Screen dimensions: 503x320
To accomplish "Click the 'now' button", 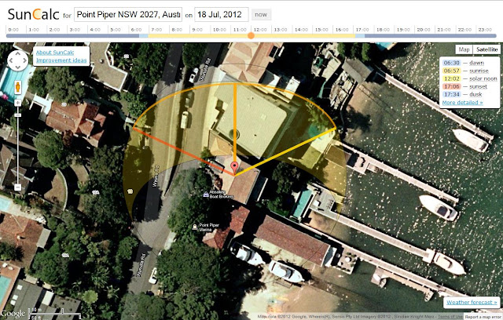I will point(261,15).
